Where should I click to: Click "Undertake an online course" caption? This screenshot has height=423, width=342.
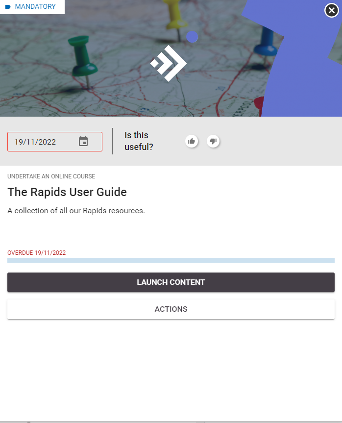(x=51, y=176)
